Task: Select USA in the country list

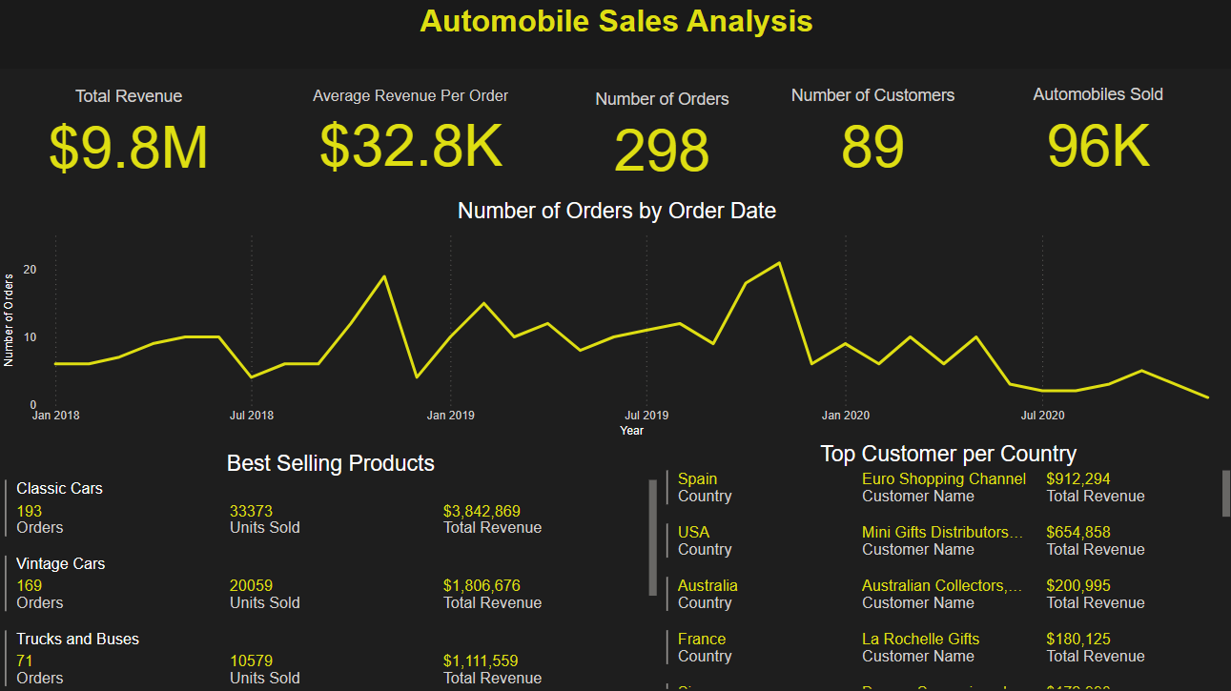Action: click(693, 533)
